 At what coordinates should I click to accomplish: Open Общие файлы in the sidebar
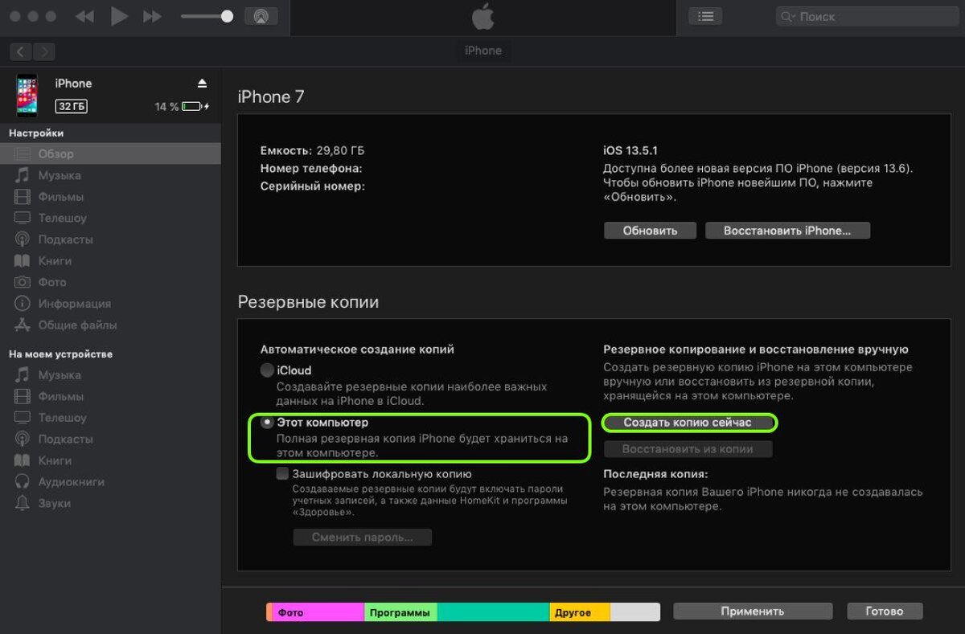click(110, 325)
